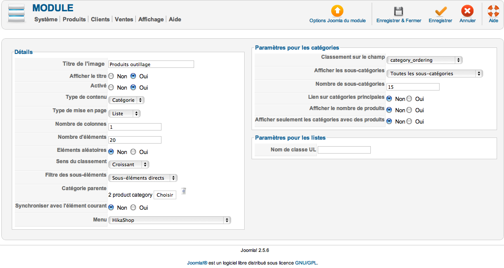Follow the GNU/GPL license link
This screenshot has height=268, width=504.
pos(306,263)
